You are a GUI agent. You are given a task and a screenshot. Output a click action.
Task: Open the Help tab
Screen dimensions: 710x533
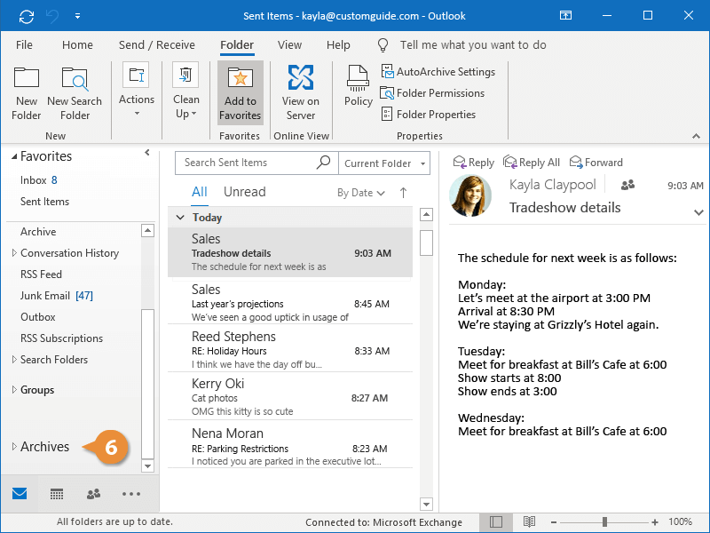point(338,45)
